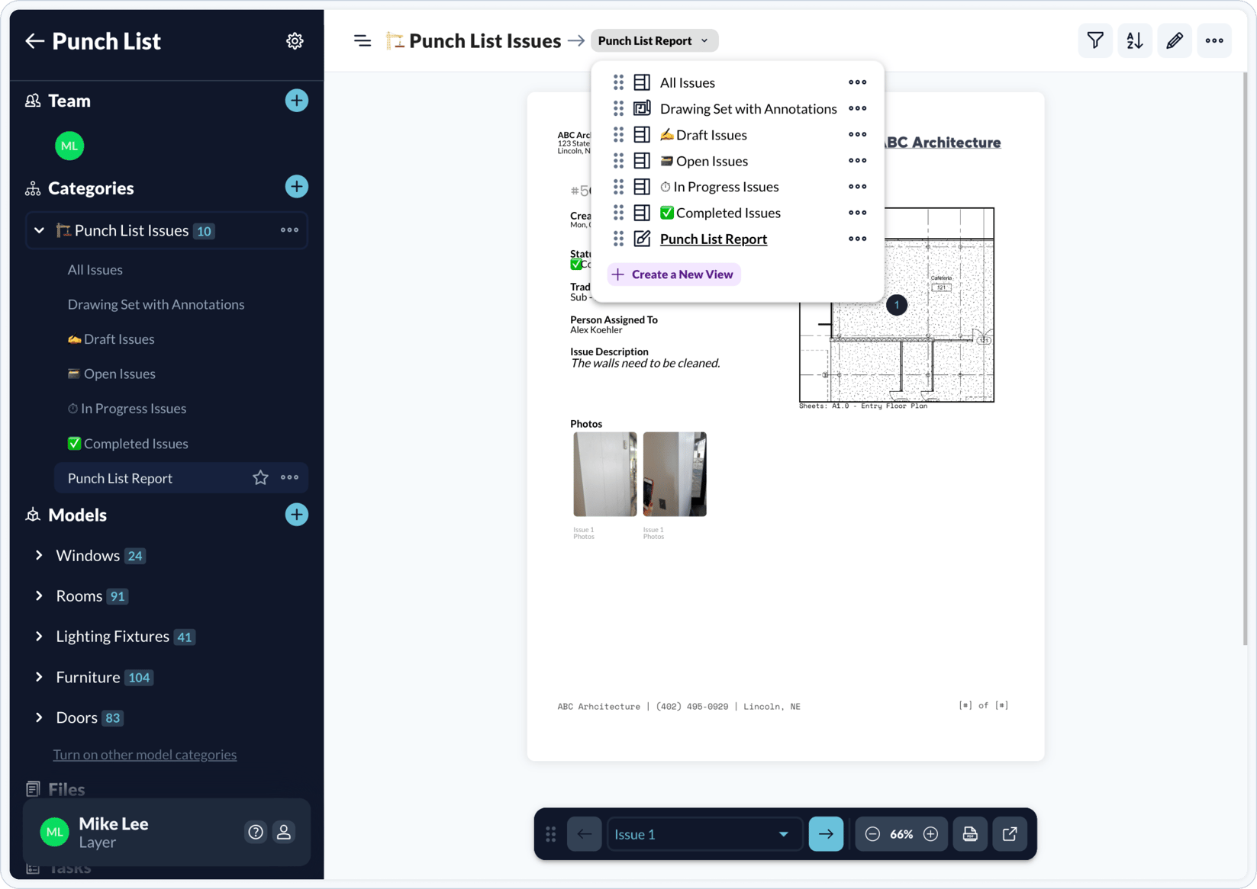Open Open Issues in the sidebar
The image size is (1257, 889).
111,374
